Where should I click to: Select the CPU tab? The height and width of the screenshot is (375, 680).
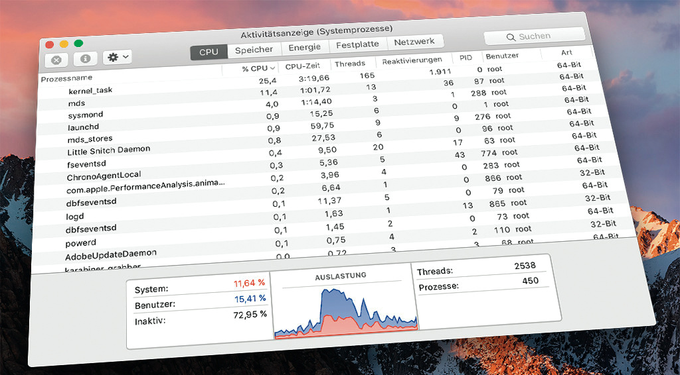tap(209, 52)
